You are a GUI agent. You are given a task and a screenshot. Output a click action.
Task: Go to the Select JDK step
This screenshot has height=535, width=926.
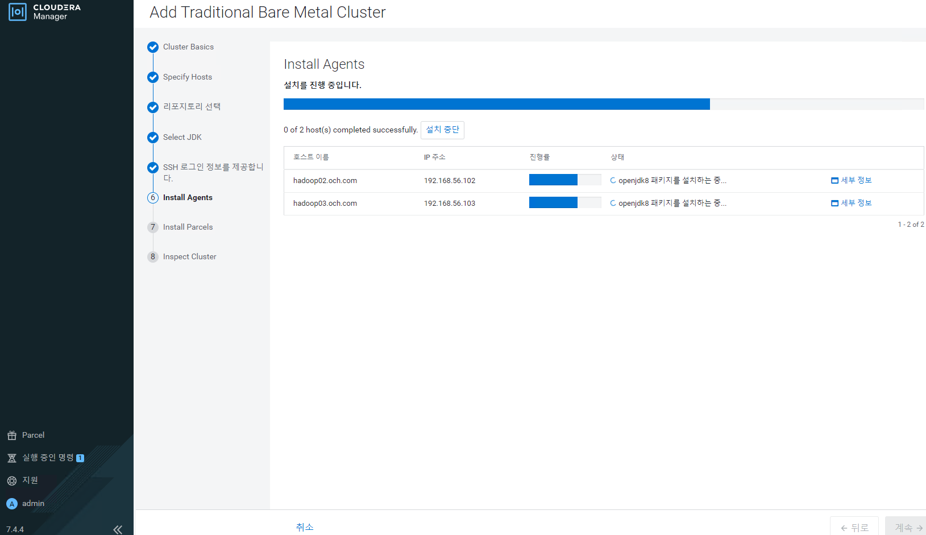[x=182, y=138]
